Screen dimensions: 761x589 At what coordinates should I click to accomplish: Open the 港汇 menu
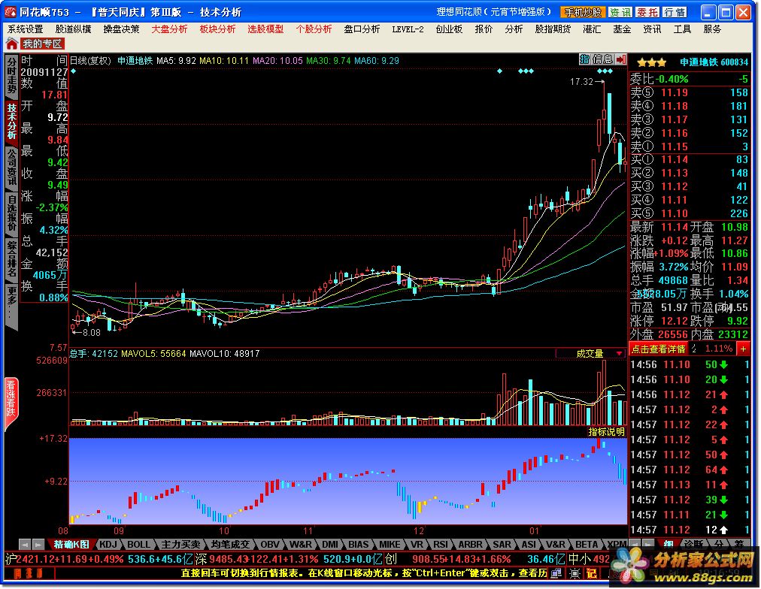tap(592, 29)
